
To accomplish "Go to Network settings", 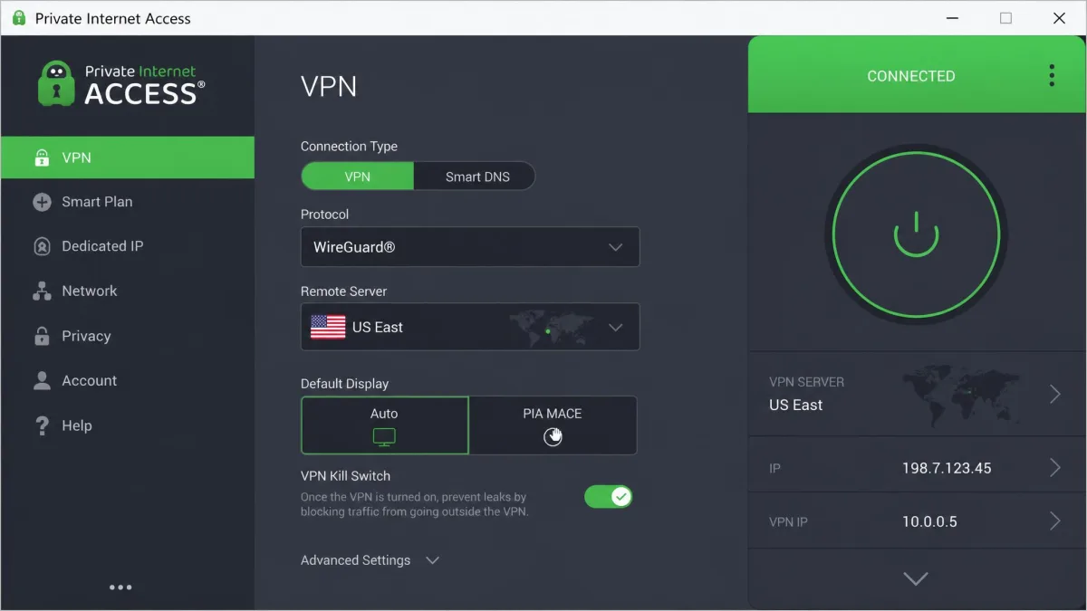I will 128,291.
